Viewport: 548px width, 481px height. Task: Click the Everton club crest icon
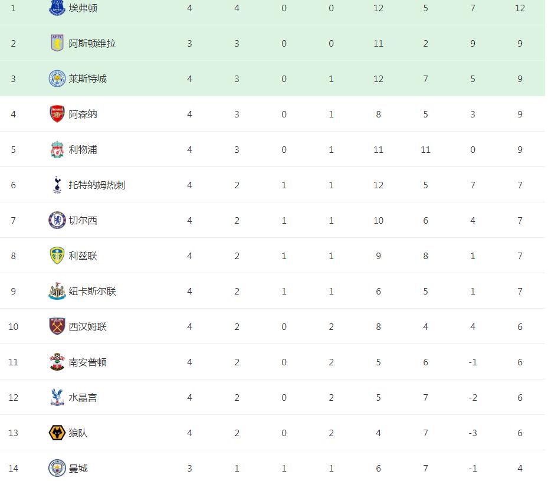tap(57, 8)
